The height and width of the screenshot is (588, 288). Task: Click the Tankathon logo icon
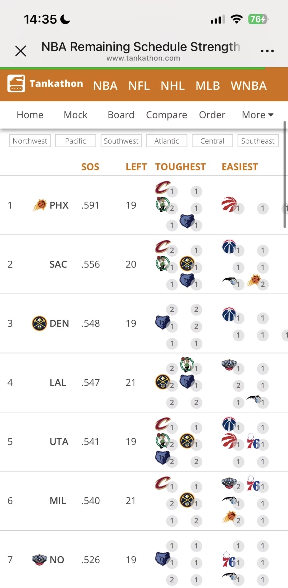(x=16, y=84)
